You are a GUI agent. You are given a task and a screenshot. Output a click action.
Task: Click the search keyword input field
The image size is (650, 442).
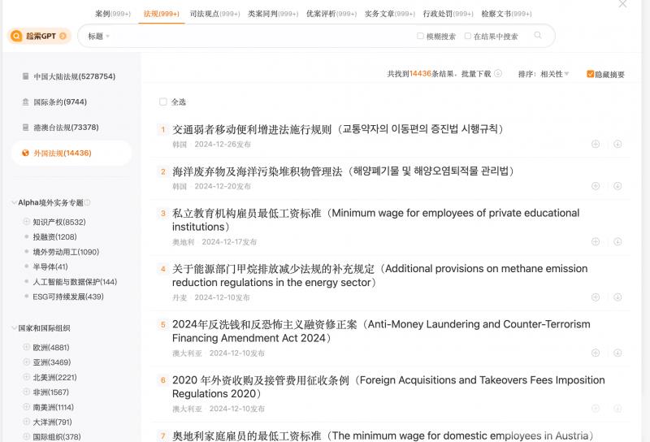[x=262, y=36]
